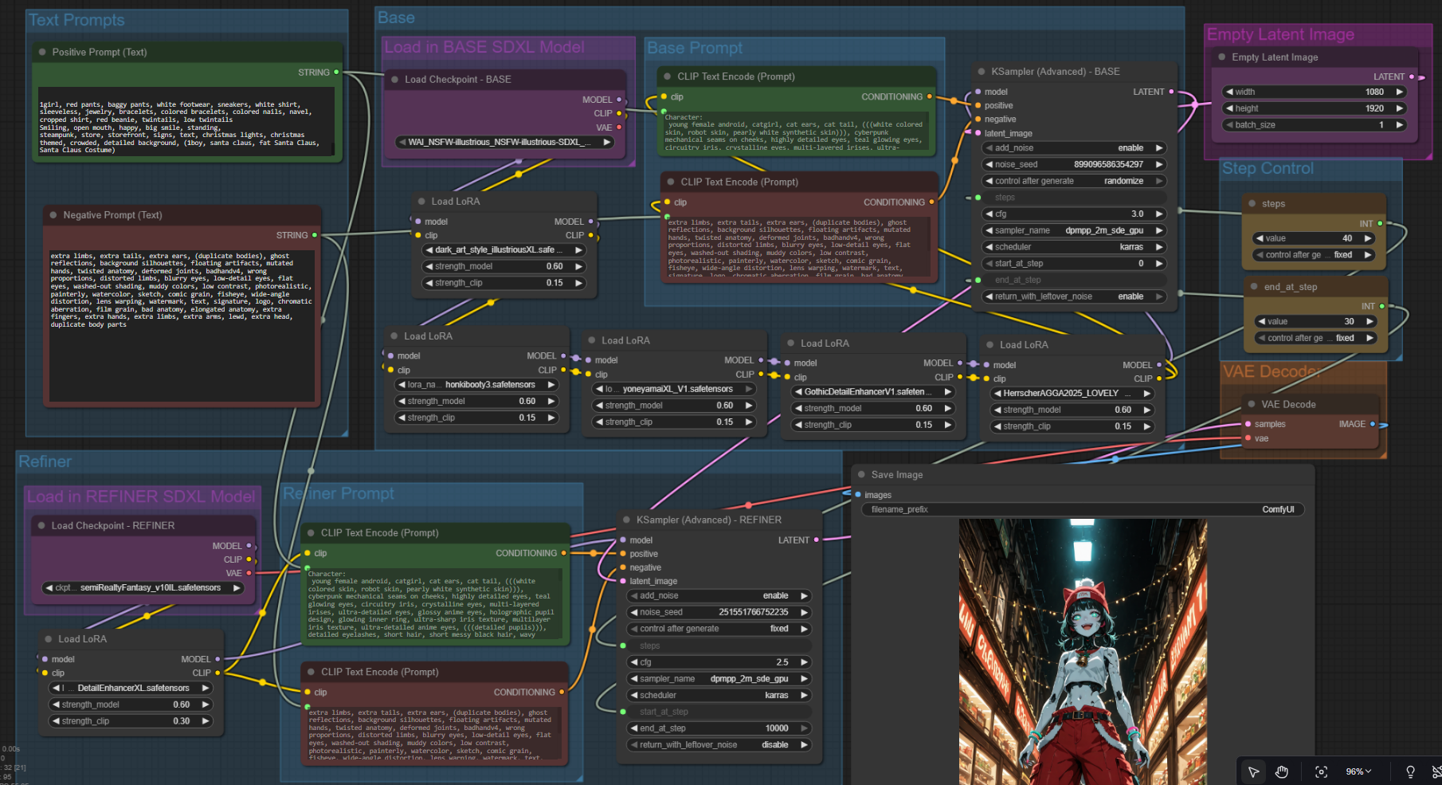Screen dimensions: 1442x785
Task: Click inside the Negative Prompt text area
Action: 181,325
